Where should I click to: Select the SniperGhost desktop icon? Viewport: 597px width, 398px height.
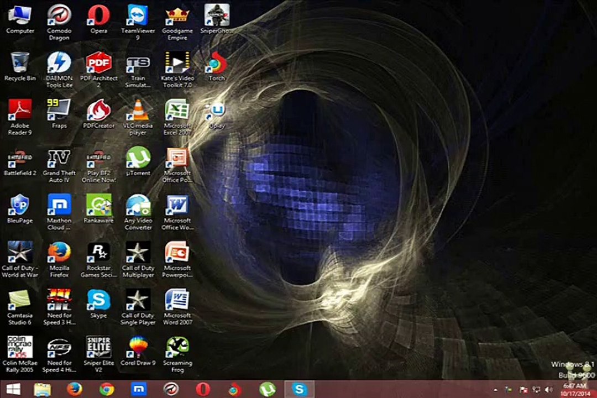pos(217,19)
